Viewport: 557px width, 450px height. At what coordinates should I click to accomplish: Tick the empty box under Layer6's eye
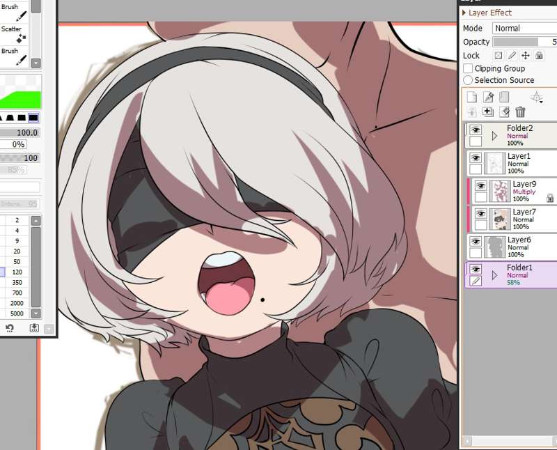pos(476,253)
